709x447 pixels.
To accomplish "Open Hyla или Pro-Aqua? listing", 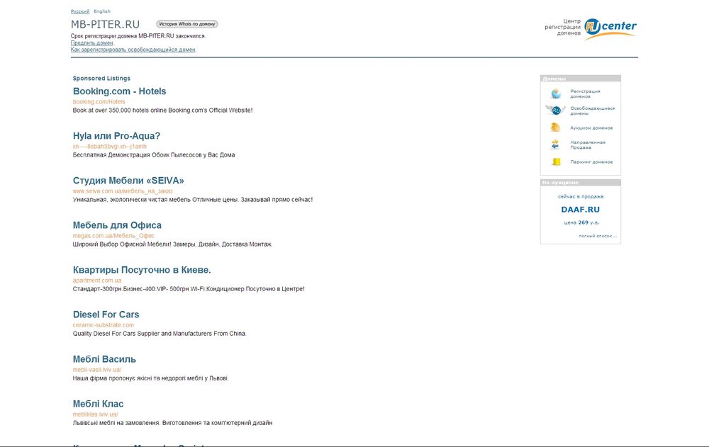I will (x=117, y=136).
